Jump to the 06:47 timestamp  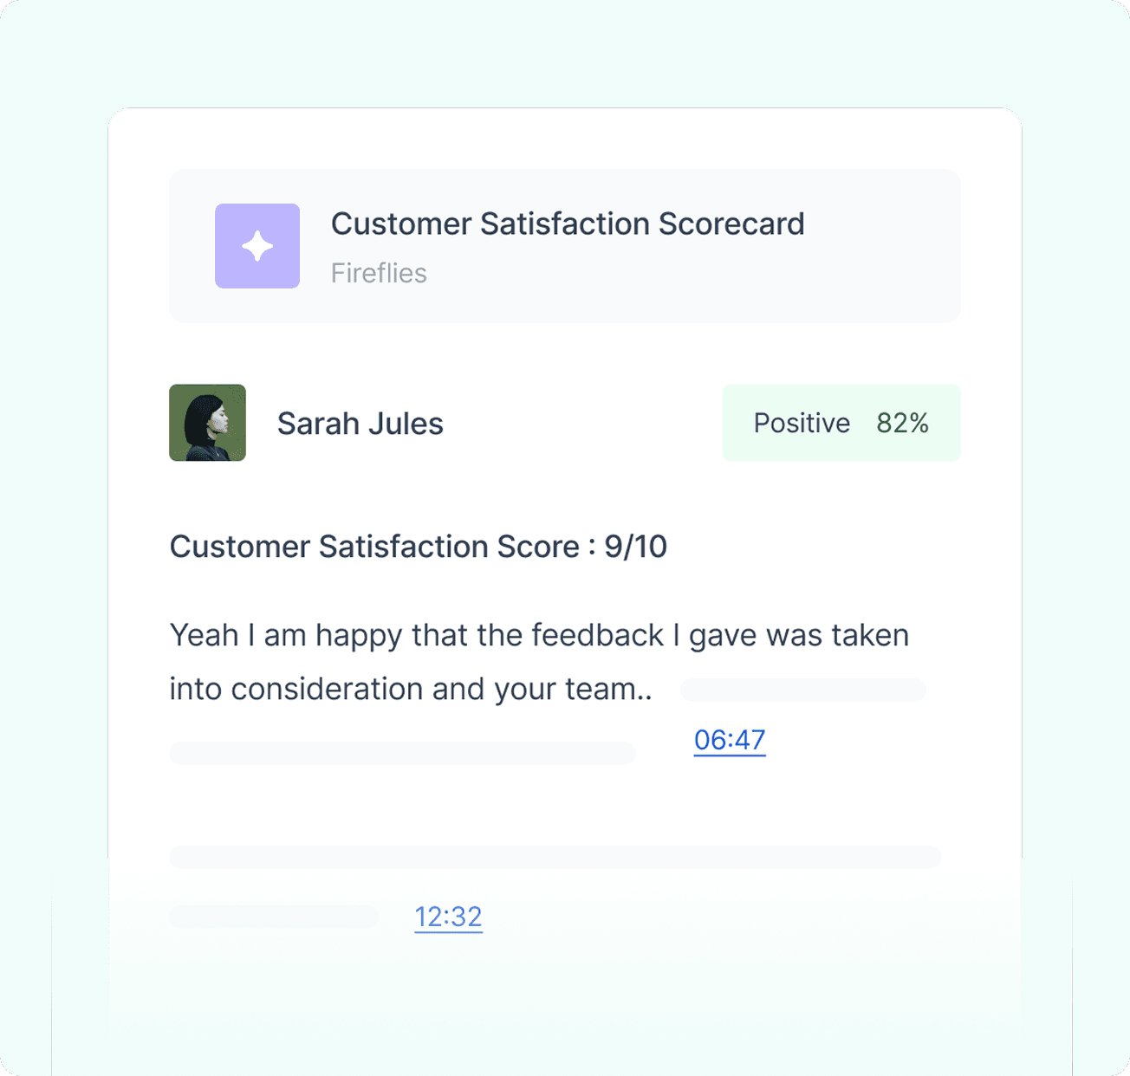pyautogui.click(x=730, y=740)
